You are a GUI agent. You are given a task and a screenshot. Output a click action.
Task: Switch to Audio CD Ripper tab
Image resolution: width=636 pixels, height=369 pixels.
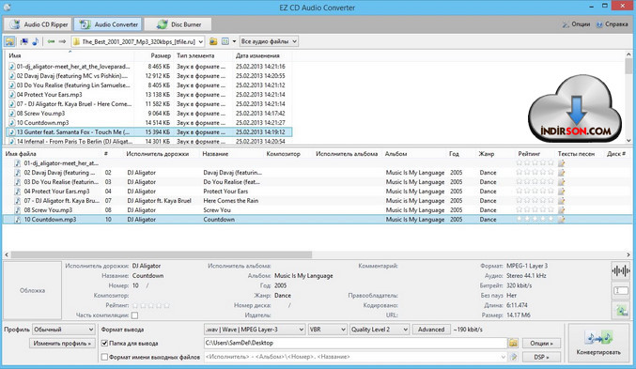39,24
